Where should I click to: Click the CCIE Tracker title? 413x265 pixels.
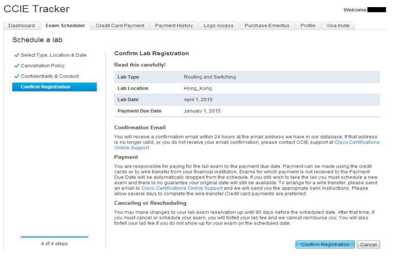[37, 9]
